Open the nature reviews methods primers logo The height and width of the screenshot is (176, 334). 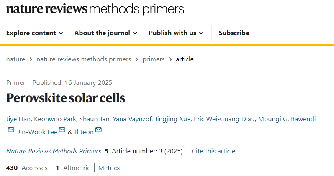pyautogui.click(x=95, y=9)
